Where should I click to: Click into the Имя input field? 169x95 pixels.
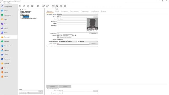[x=72, y=19]
